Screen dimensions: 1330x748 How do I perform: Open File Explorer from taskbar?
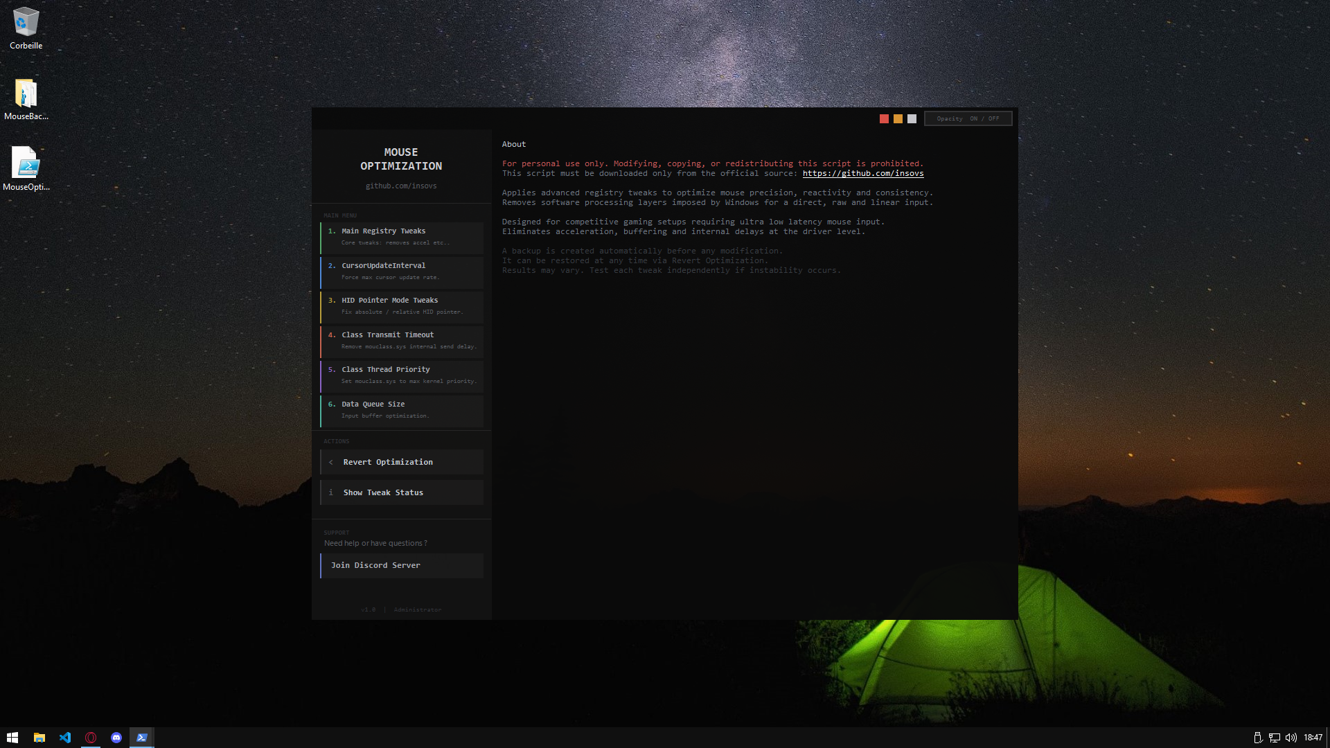[39, 738]
